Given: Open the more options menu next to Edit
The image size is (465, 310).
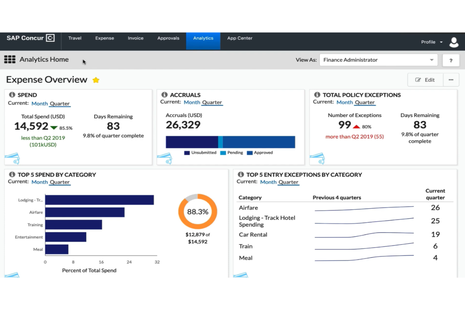Looking at the screenshot, I should click(451, 80).
